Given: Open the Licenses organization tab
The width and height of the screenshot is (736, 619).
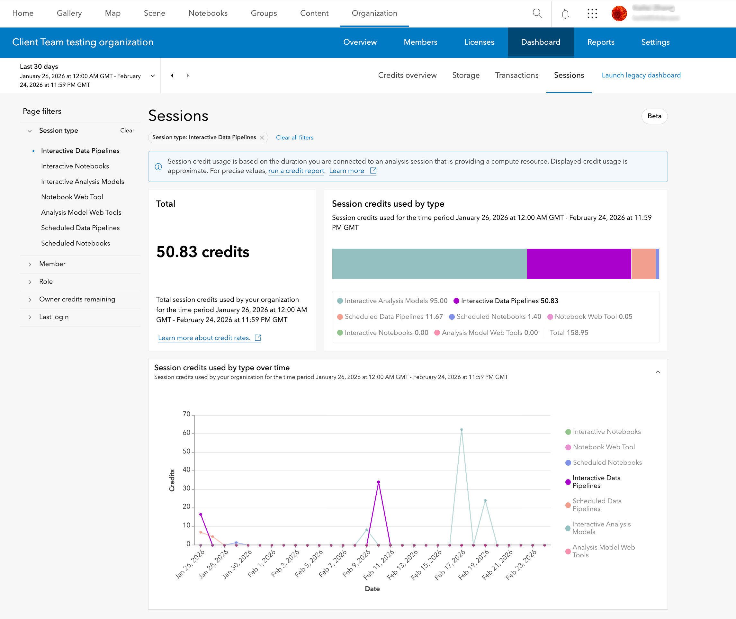Looking at the screenshot, I should pos(479,42).
